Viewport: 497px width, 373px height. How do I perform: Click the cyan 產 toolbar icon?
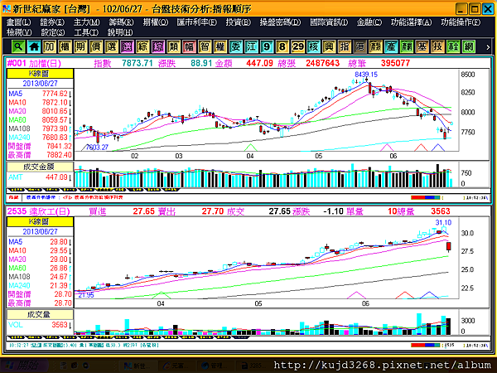391,47
